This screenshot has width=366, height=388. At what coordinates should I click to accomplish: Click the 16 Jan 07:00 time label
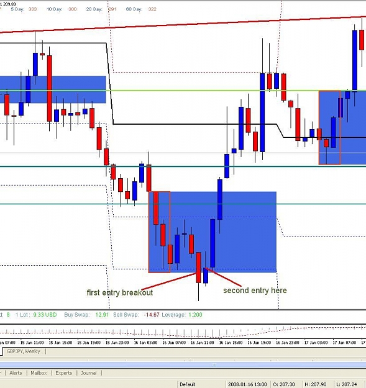174,343
